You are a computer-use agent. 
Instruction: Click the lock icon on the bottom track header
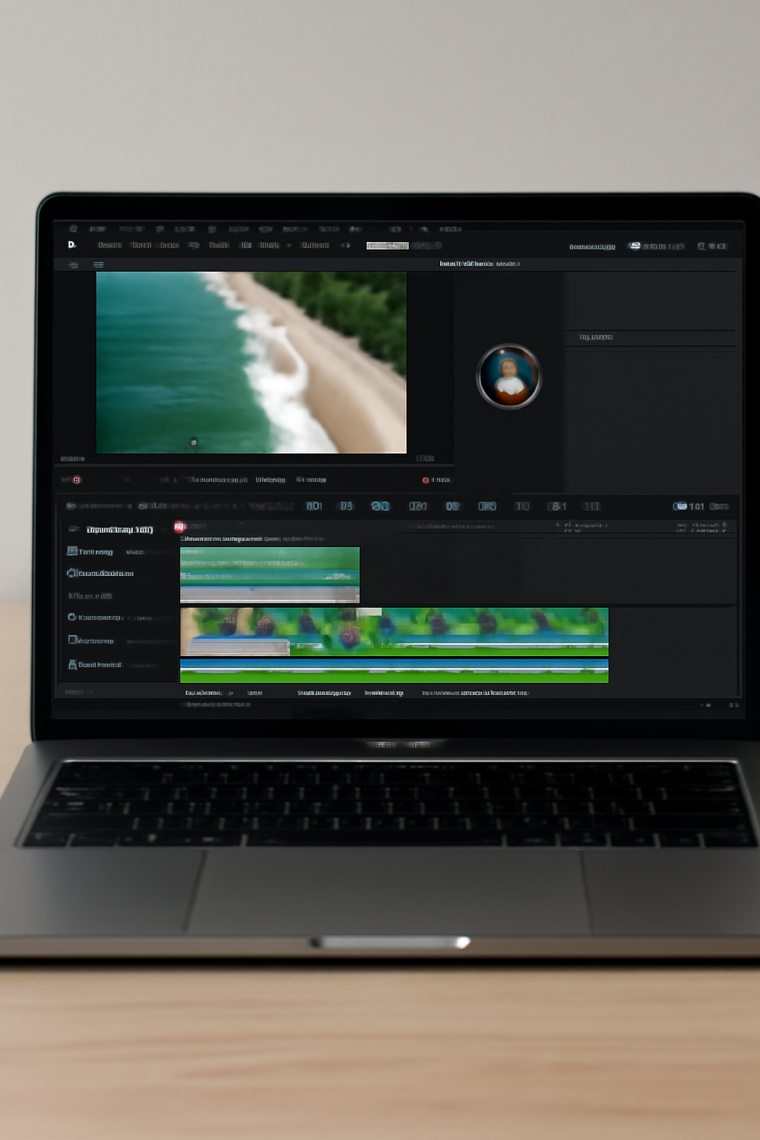(72, 664)
